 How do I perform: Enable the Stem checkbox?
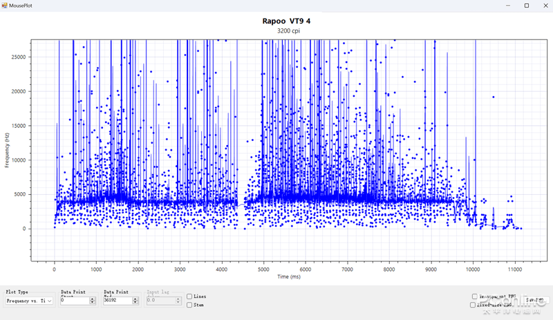[x=189, y=305]
